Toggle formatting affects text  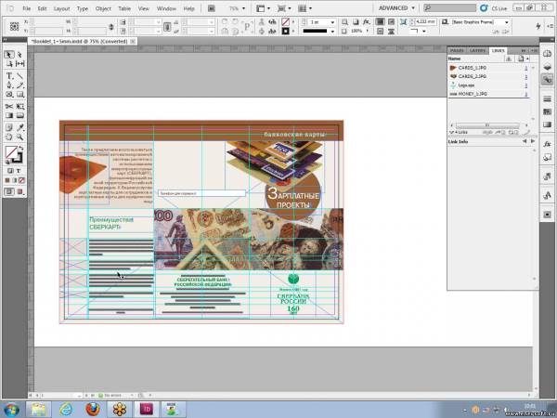tap(19, 171)
